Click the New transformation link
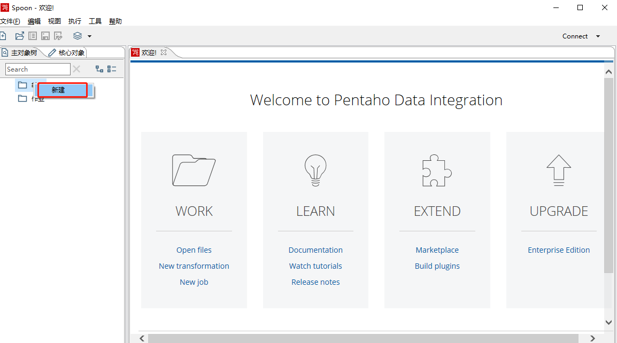Image resolution: width=617 pixels, height=343 pixels. [194, 266]
